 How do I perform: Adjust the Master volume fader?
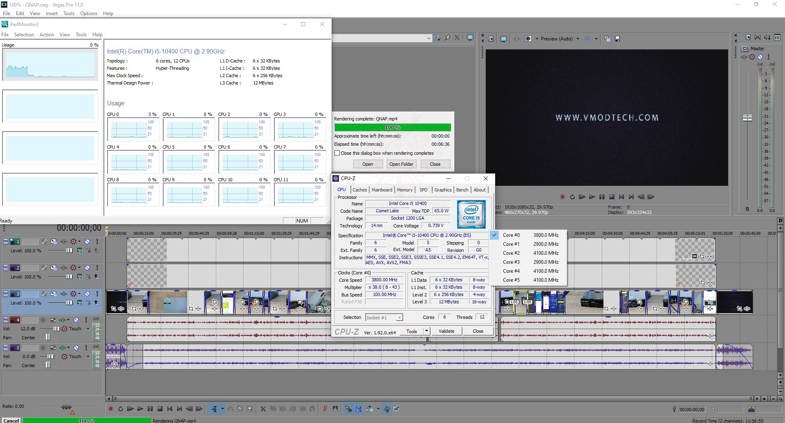point(747,118)
